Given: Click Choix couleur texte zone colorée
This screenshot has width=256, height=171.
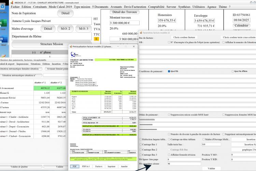Looking at the screenshot, I should coord(239,37).
